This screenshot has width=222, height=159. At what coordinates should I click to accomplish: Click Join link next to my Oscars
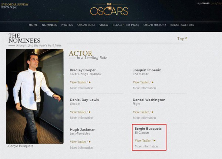pyautogui.click(x=213, y=3)
